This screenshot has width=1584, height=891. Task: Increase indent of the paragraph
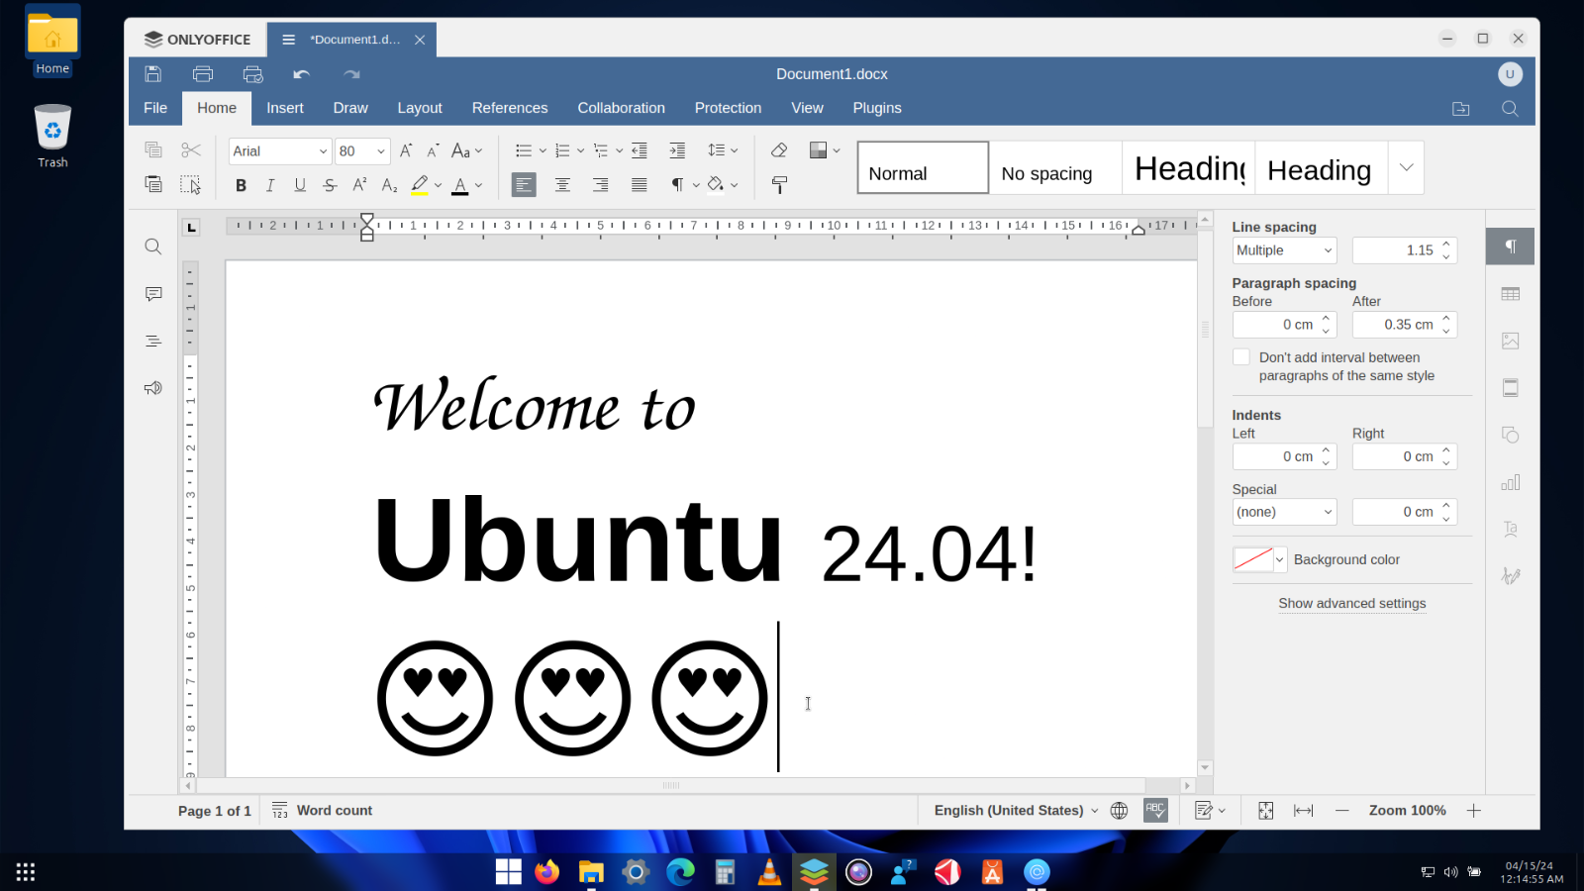tap(677, 150)
